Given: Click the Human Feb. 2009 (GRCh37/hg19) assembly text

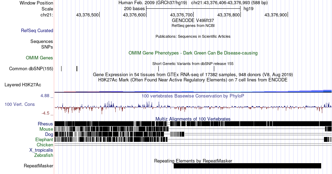Looking at the screenshot, I should point(153,3).
